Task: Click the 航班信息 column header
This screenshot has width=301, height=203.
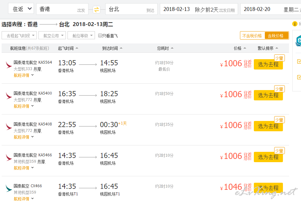Action: pyautogui.click(x=30, y=48)
